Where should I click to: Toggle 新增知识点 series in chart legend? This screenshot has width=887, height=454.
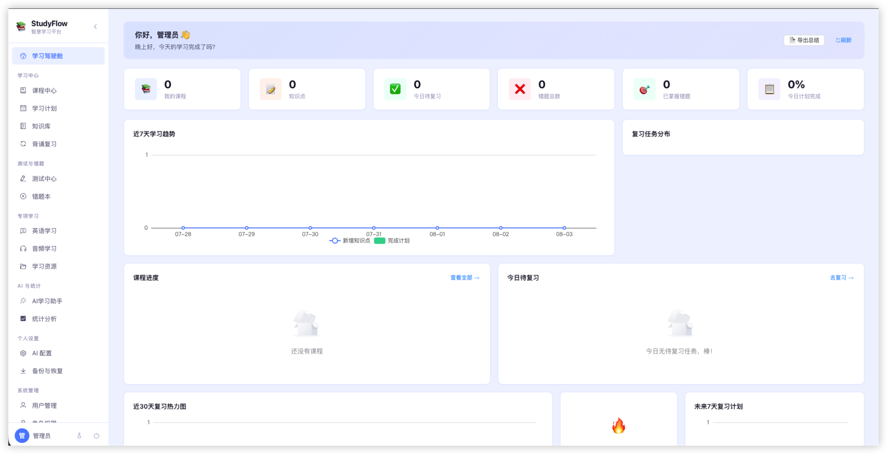(x=350, y=241)
